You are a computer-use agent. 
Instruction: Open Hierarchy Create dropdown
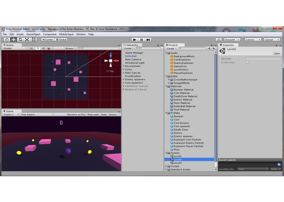coord(128,48)
